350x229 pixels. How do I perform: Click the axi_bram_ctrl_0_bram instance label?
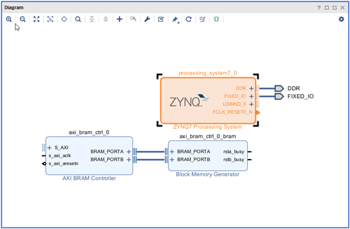208,136
